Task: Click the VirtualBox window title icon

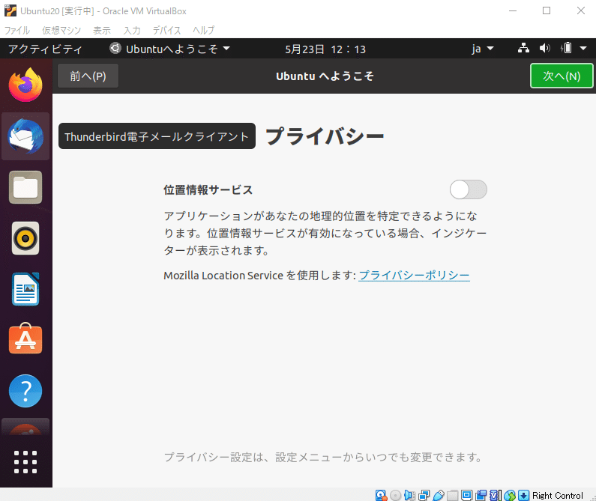Action: pyautogui.click(x=10, y=10)
